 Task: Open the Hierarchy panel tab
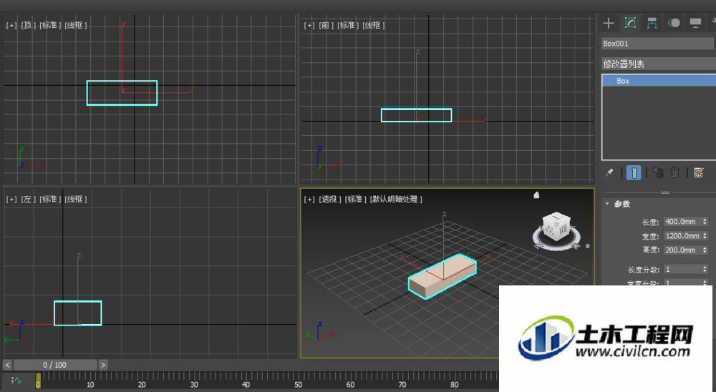652,23
